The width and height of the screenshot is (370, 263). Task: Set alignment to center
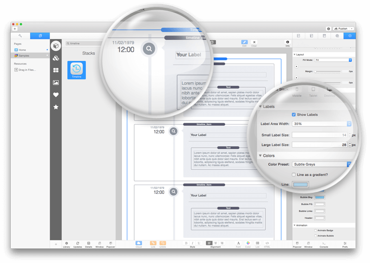(216, 243)
